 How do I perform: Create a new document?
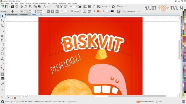click(2, 7)
